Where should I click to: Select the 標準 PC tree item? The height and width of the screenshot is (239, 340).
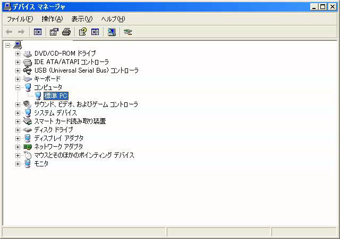[56, 96]
